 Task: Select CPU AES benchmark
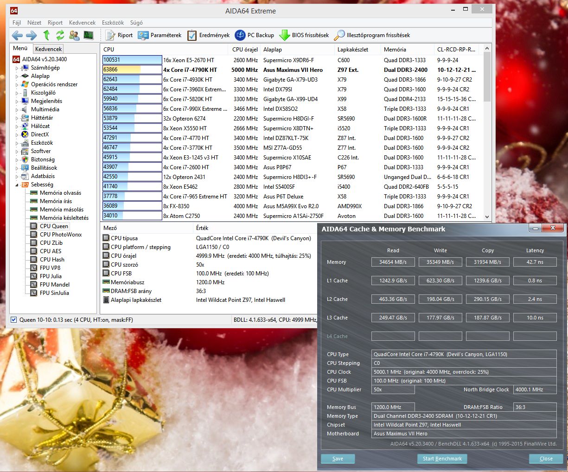(x=51, y=251)
